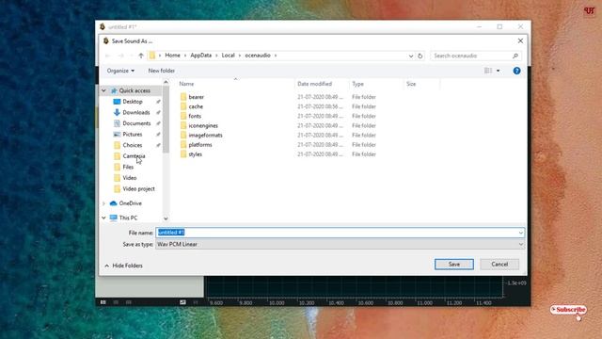
Task: Select the iconengines folder
Action: [x=203, y=125]
